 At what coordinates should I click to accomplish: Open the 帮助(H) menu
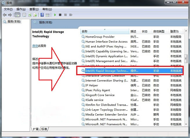click(47, 9)
